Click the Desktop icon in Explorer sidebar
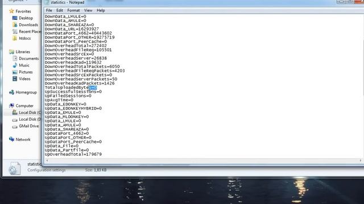This screenshot has height=204, width=364. tap(15, 18)
